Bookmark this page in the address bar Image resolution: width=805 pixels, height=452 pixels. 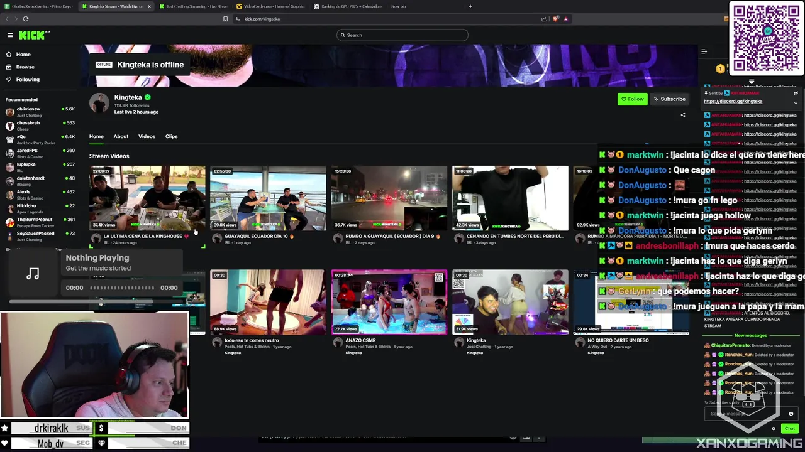click(225, 19)
